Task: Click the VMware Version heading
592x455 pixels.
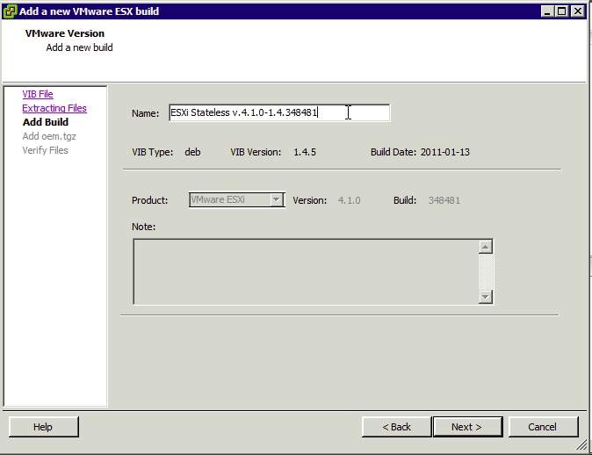Action: 65,33
